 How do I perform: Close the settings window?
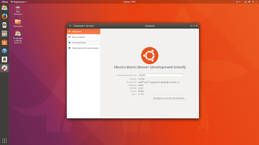(x=197, y=26)
